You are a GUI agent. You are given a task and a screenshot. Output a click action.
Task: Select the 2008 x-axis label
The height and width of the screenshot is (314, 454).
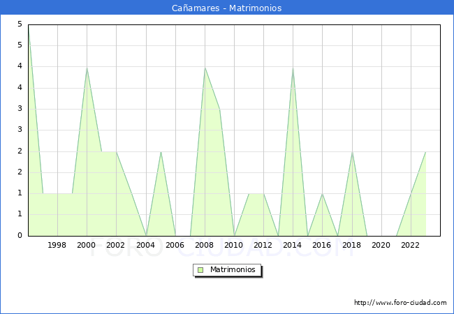204,245
